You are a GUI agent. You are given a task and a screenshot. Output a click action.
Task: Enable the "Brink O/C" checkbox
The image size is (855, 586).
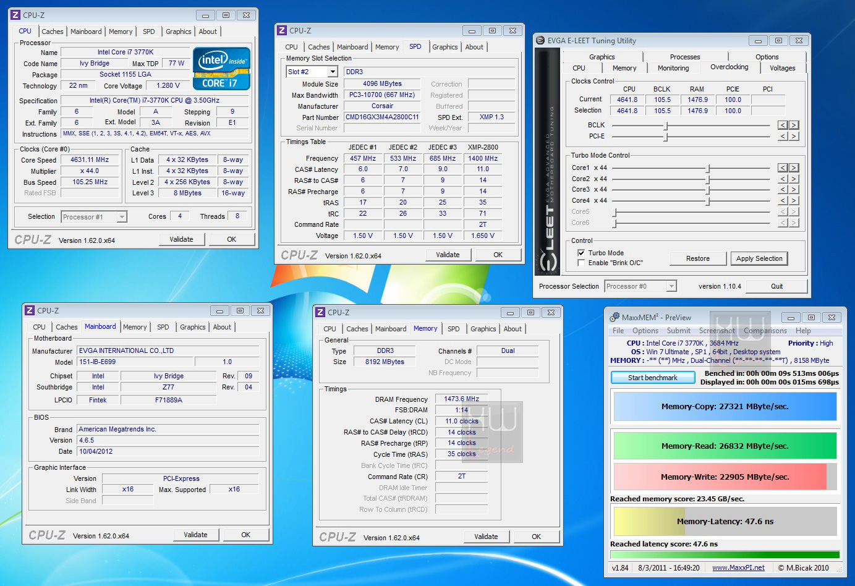coord(581,263)
